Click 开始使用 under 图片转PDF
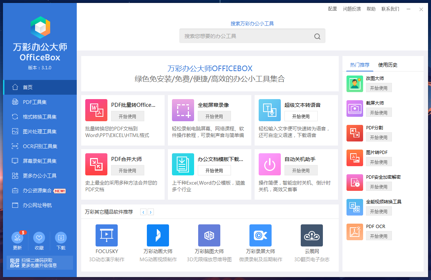The height and width of the screenshot is (280, 431). tap(379, 162)
